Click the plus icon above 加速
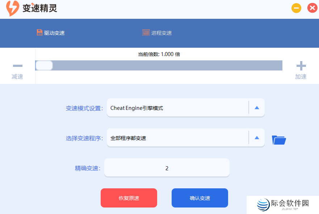The height and width of the screenshot is (214, 319). 301,66
